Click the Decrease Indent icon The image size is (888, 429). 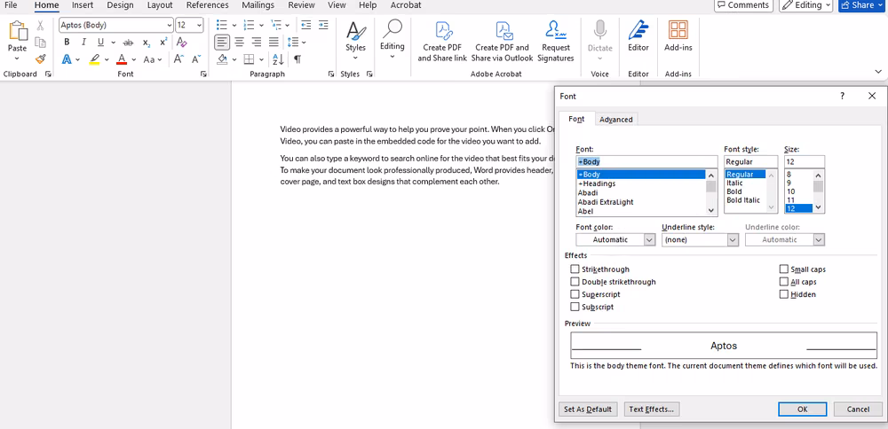coord(305,25)
